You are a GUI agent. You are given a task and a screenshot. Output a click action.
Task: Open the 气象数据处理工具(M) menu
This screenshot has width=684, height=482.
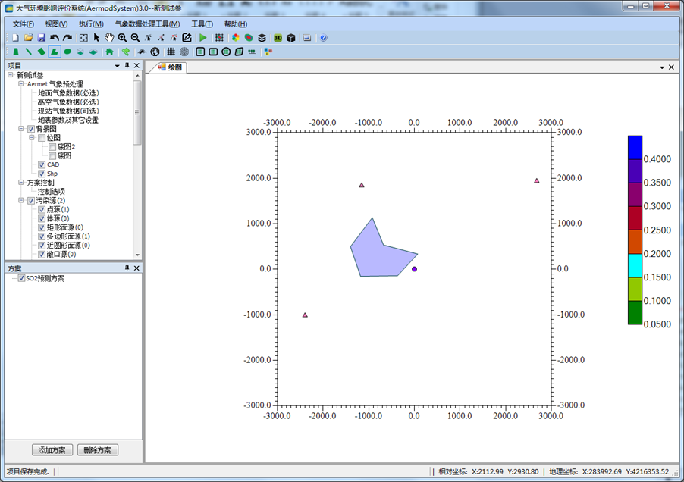point(147,23)
